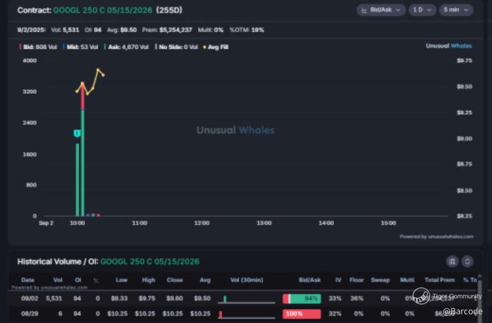Click the 36% Floor cell
492x323 pixels.
357,298
